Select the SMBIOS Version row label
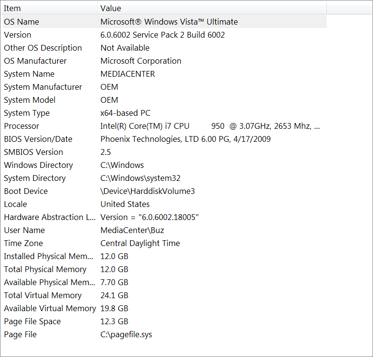The width and height of the screenshot is (373, 357). click(34, 152)
